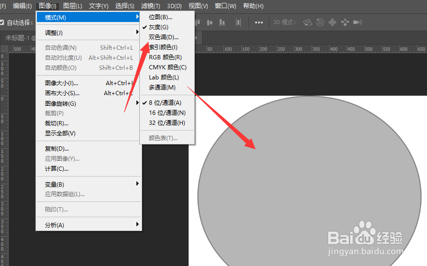
Task: Click the align vertical centers icon
Action: tap(210, 22)
